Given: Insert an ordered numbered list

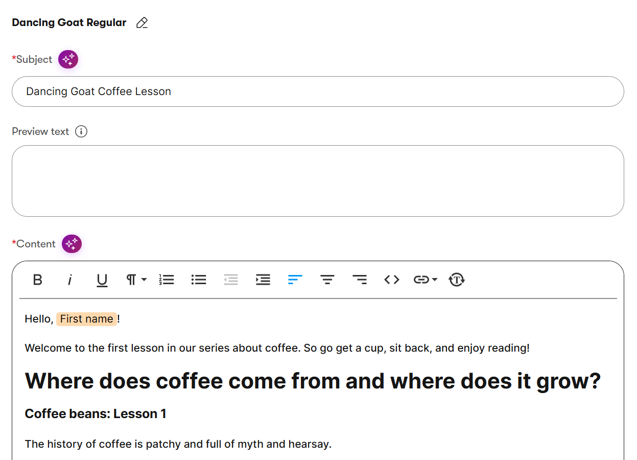Looking at the screenshot, I should pos(167,280).
